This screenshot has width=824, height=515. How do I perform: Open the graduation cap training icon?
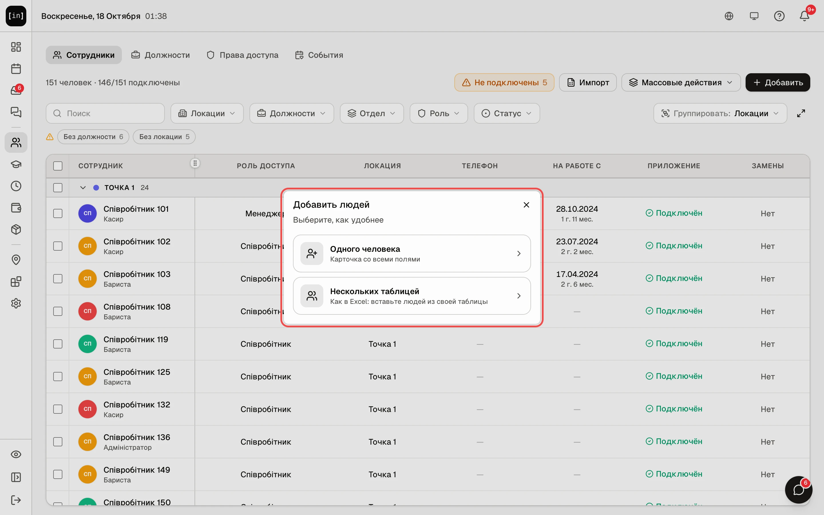pos(16,164)
